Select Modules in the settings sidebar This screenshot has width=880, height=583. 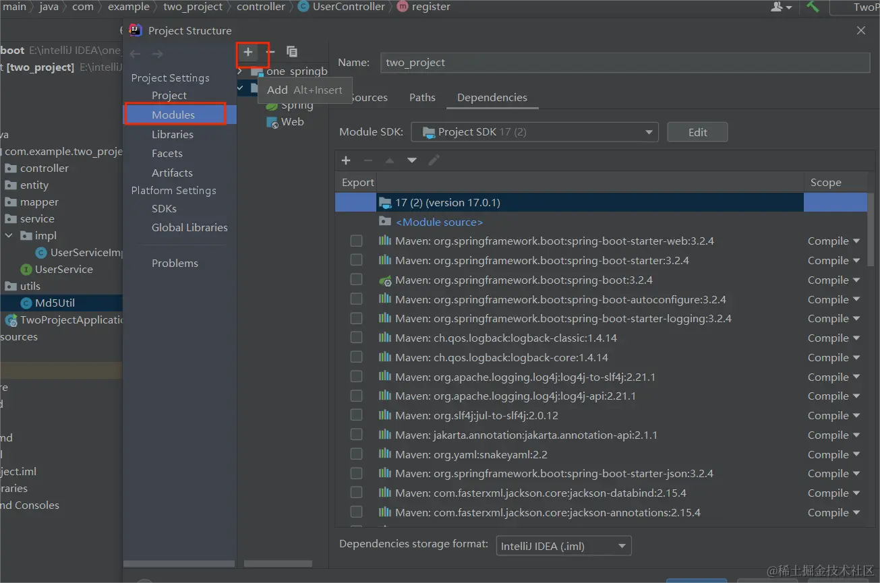point(173,115)
